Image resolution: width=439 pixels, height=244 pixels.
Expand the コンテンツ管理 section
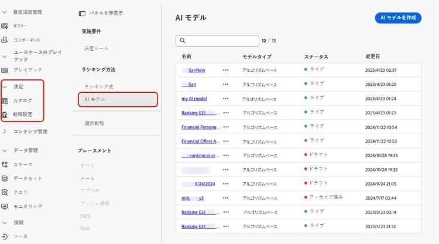point(5,131)
